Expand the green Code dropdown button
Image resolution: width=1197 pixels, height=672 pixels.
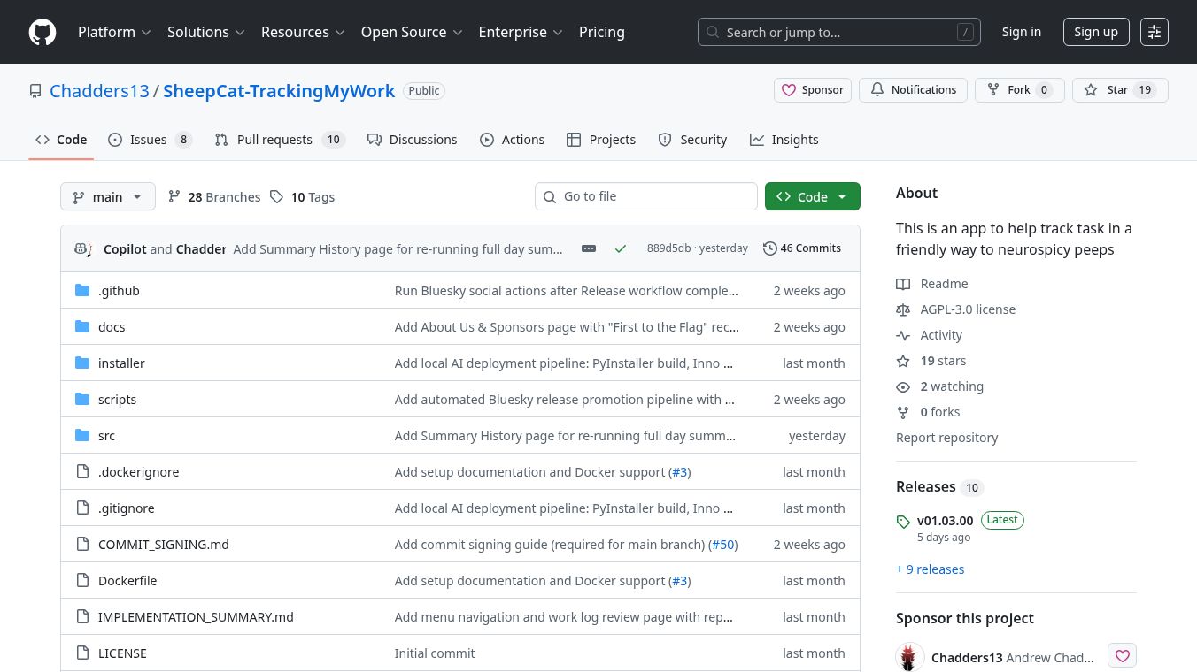click(812, 196)
